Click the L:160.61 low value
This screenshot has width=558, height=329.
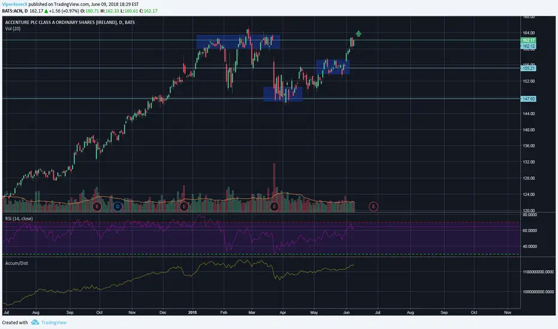tap(129, 11)
